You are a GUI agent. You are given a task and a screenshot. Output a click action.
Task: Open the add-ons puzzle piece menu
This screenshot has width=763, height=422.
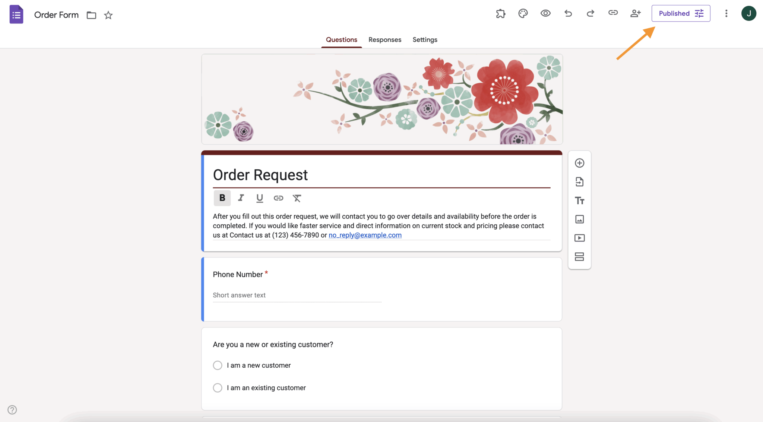point(500,13)
